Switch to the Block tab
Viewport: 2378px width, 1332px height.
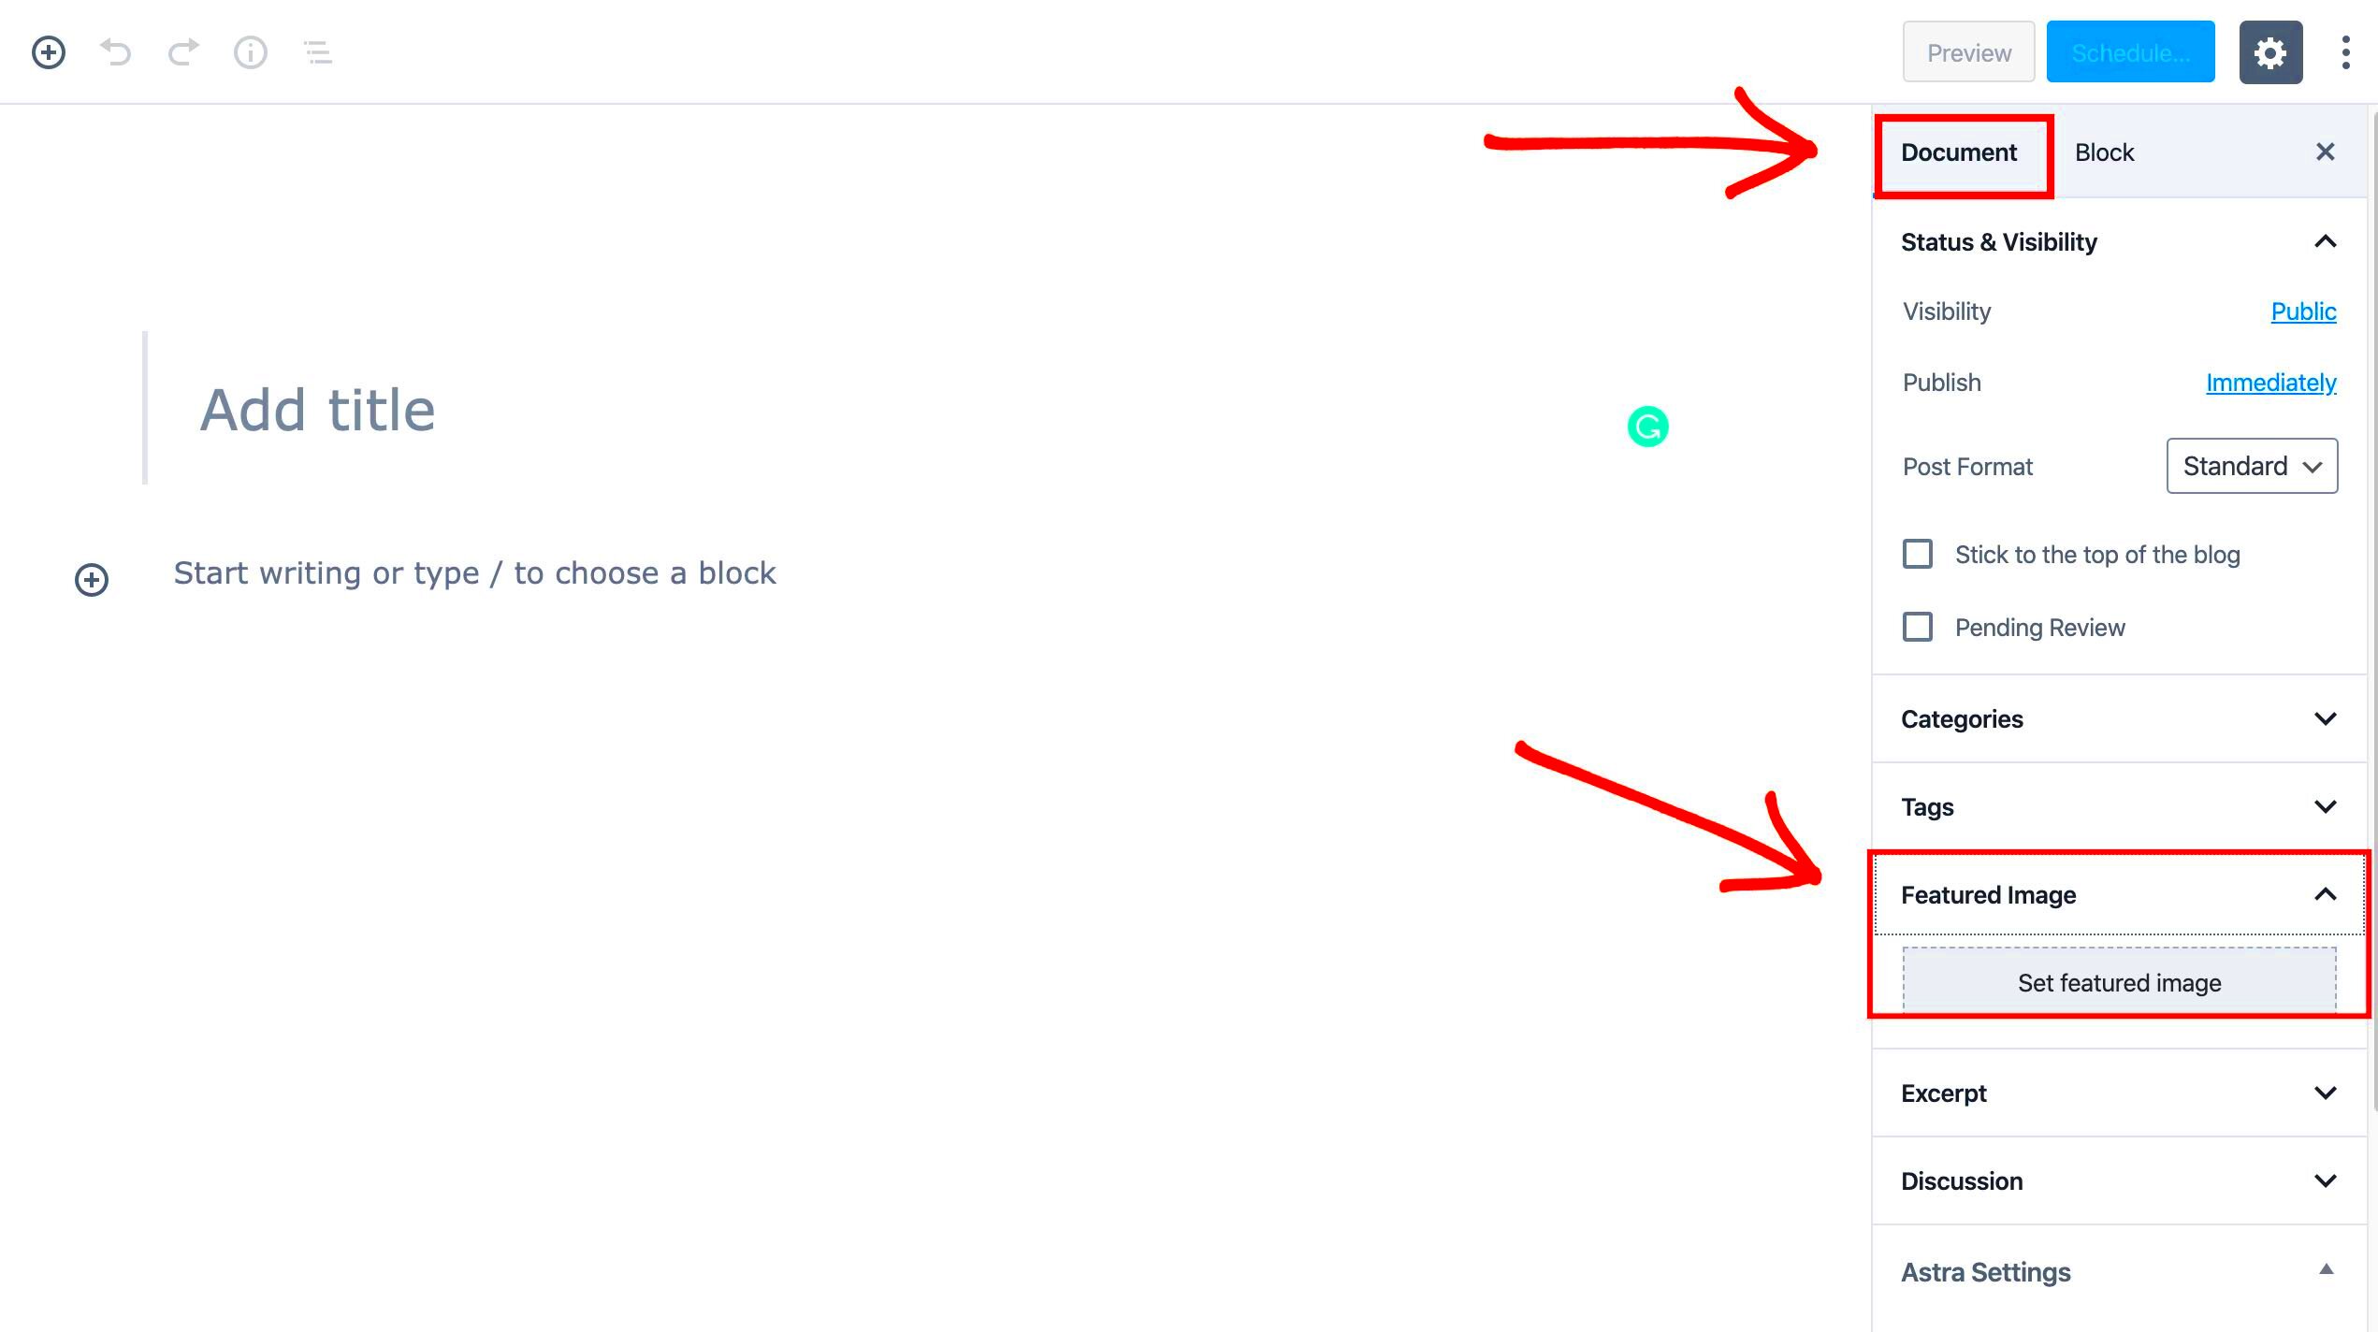click(x=2105, y=152)
